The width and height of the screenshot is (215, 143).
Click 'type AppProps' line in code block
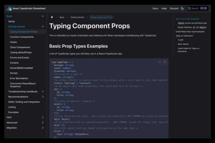(62, 62)
